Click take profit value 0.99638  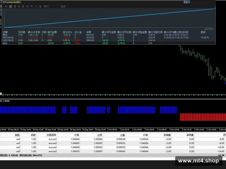(x=121, y=139)
